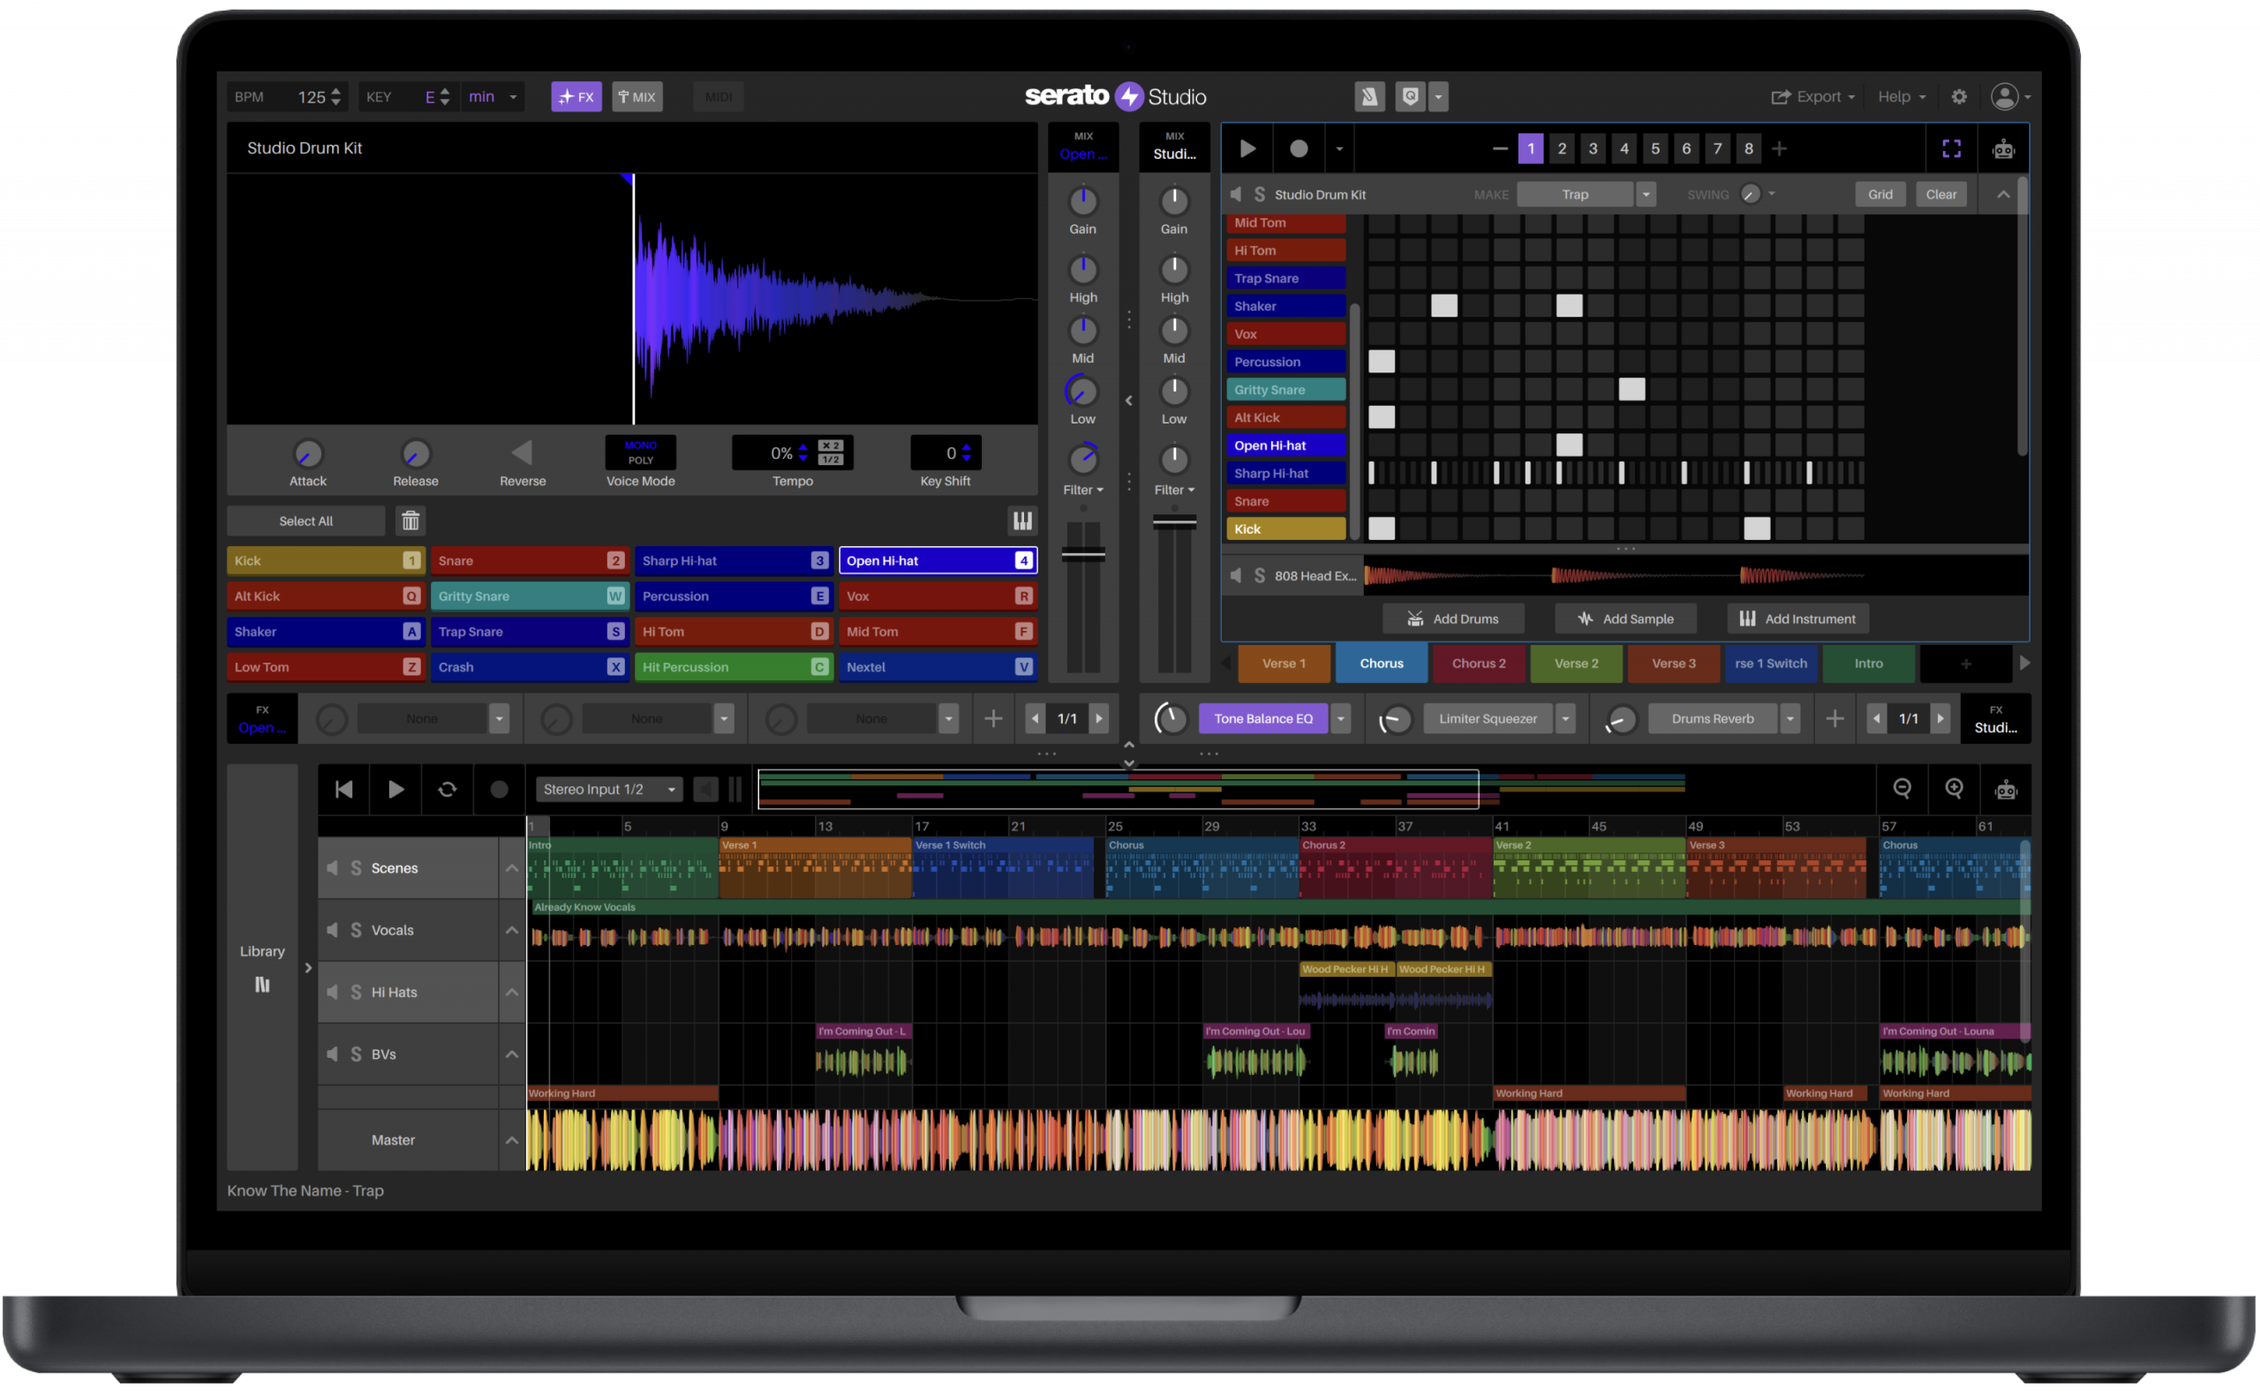Zoom out of the timeline with the magnifier minus icon
2260x1396 pixels.
(1902, 789)
